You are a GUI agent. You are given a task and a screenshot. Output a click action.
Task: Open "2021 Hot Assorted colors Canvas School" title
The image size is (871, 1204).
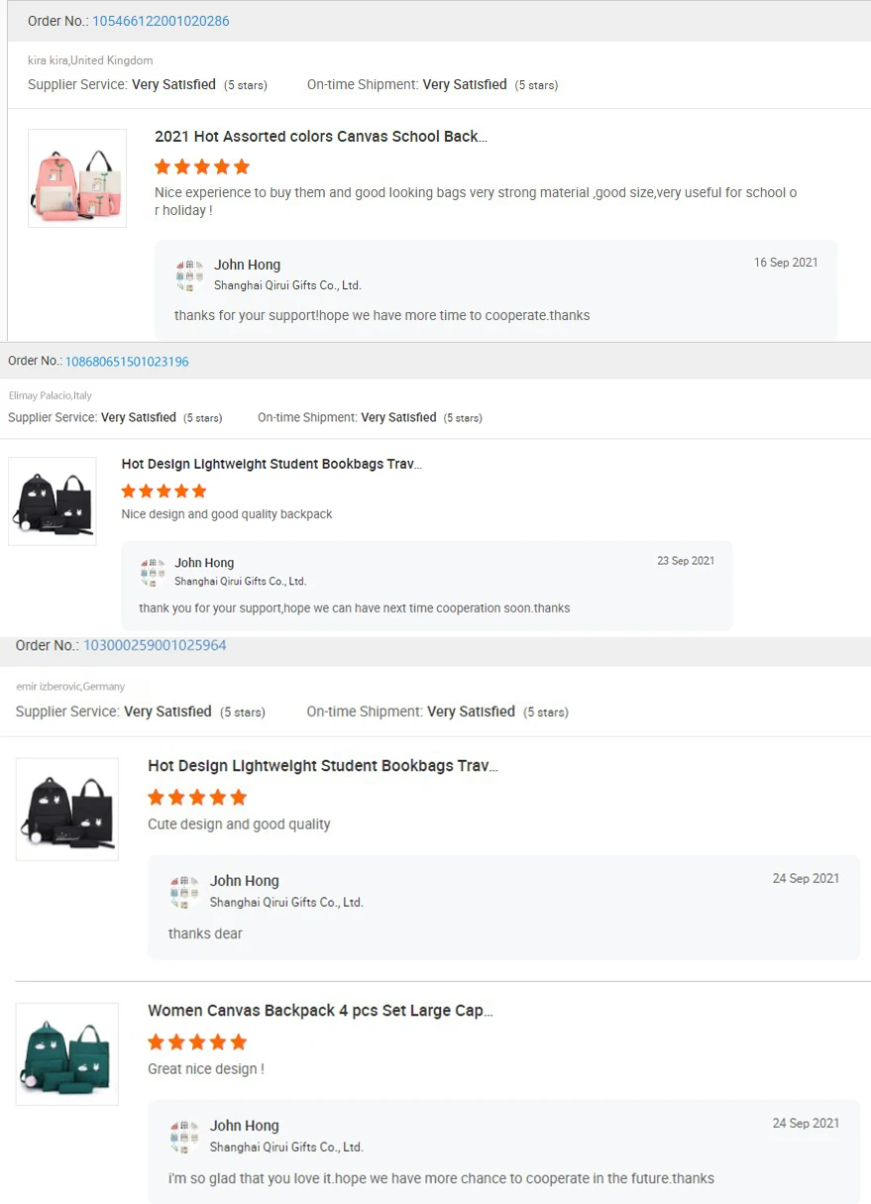[x=320, y=137]
